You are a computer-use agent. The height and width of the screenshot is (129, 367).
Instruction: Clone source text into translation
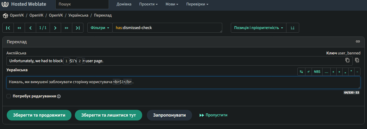click(357, 60)
